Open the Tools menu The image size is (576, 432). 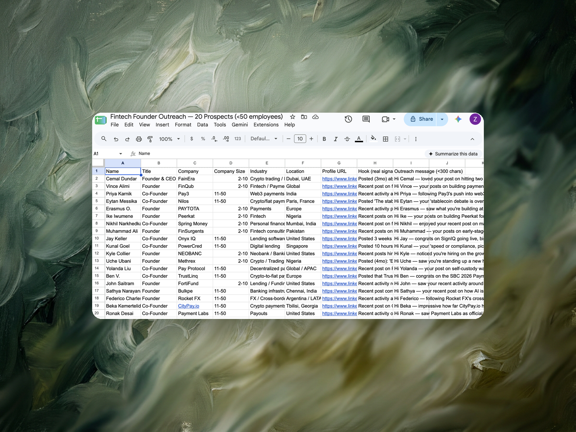[220, 125]
